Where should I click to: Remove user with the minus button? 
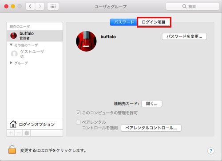click(x=19, y=133)
